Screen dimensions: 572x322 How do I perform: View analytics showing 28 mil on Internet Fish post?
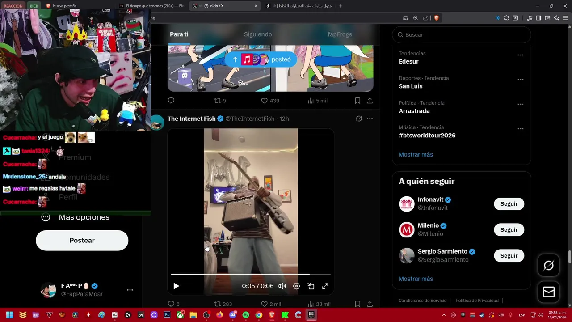[319, 304]
